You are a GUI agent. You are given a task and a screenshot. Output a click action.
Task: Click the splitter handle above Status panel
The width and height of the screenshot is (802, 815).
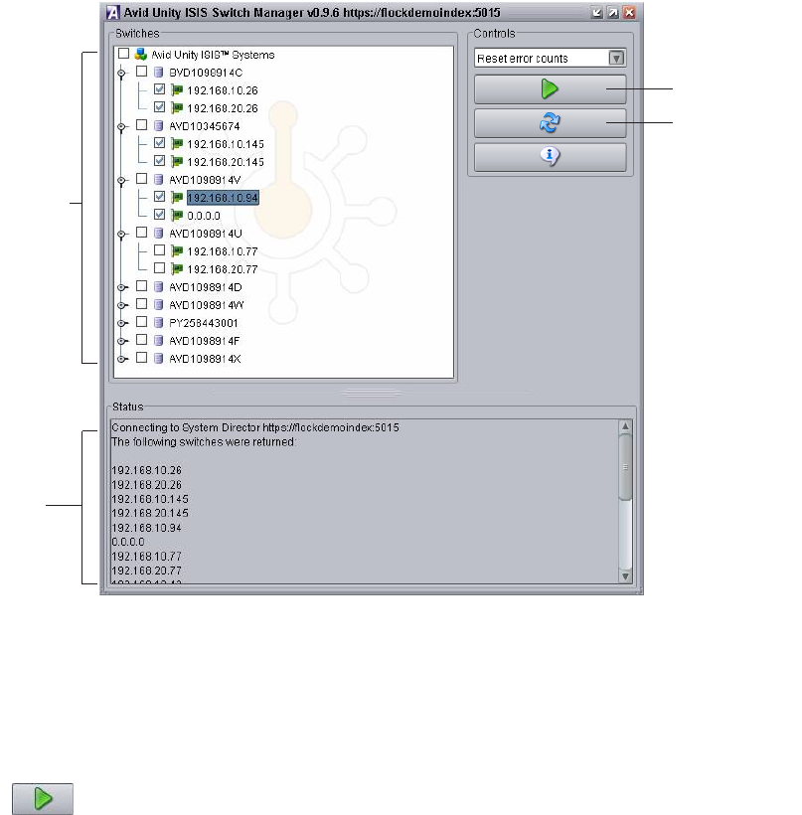point(371,393)
